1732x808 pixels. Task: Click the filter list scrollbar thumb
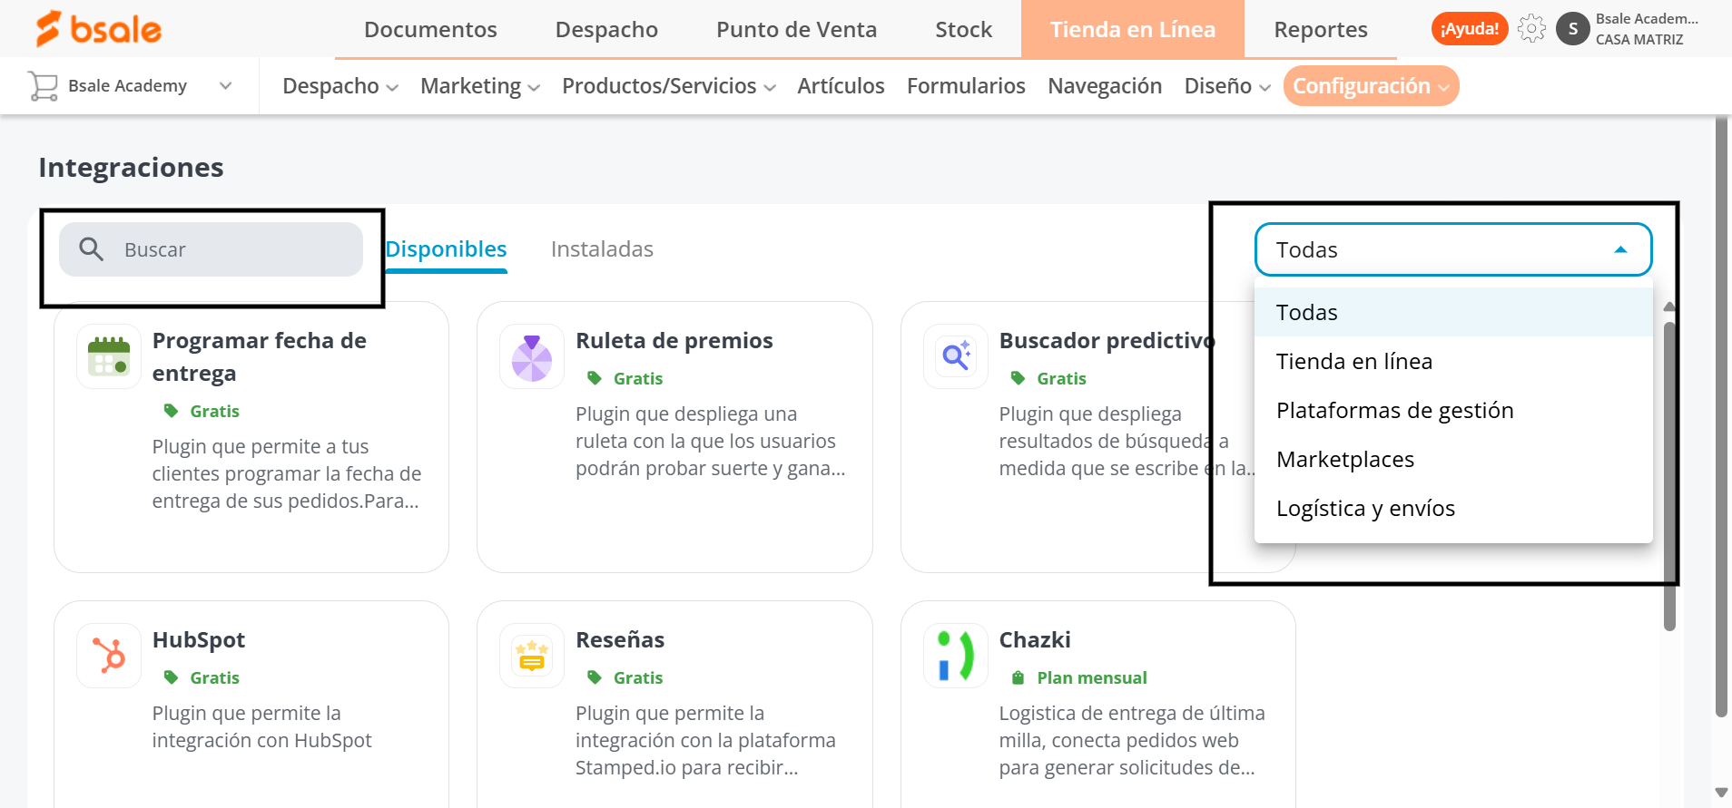[1669, 476]
